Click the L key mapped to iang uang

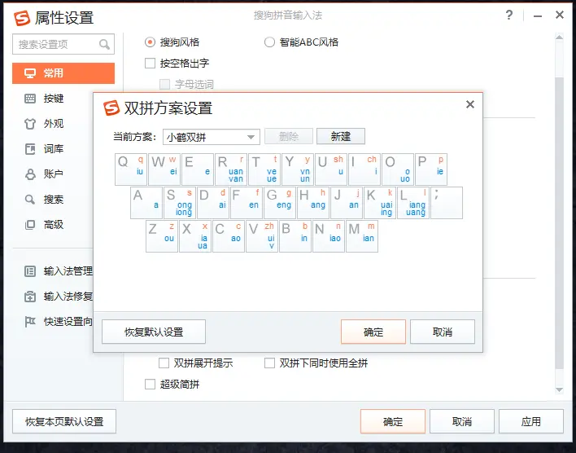(x=413, y=203)
